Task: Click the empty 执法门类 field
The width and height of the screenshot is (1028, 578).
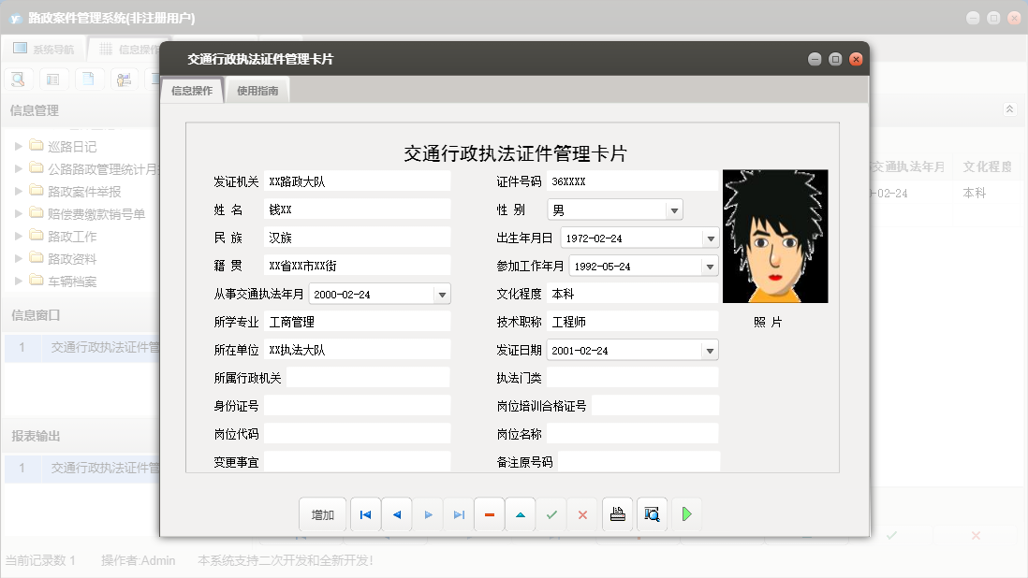Action: pos(633,378)
